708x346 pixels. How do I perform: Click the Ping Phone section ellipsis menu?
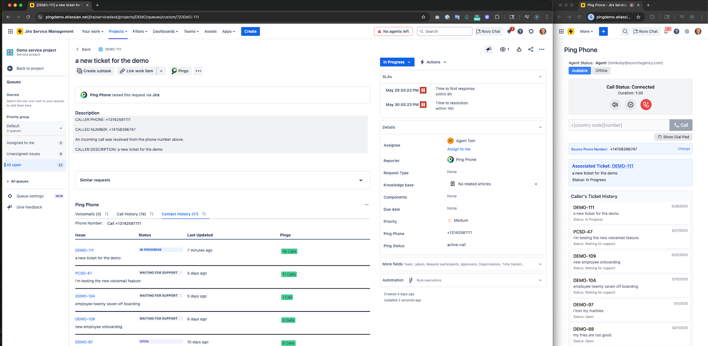pyautogui.click(x=367, y=205)
